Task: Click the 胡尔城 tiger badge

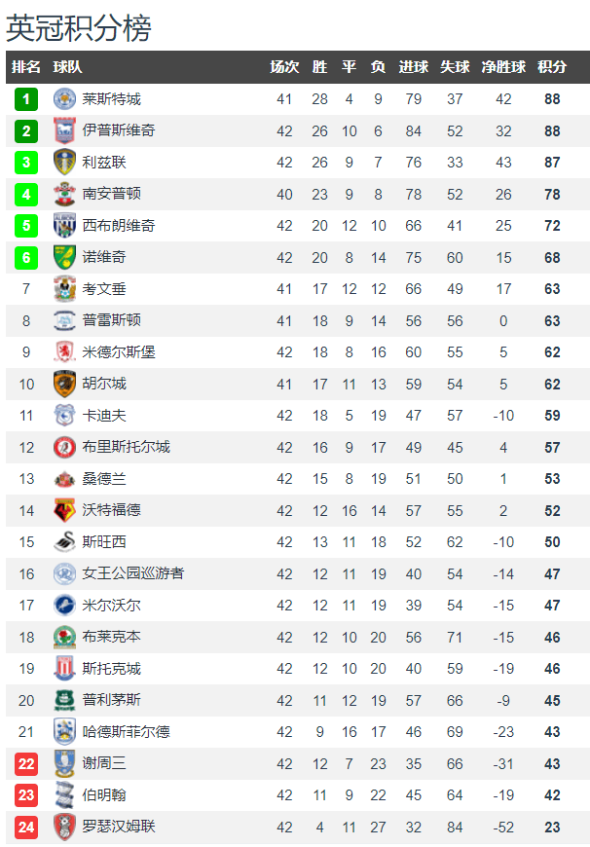Action: point(64,384)
